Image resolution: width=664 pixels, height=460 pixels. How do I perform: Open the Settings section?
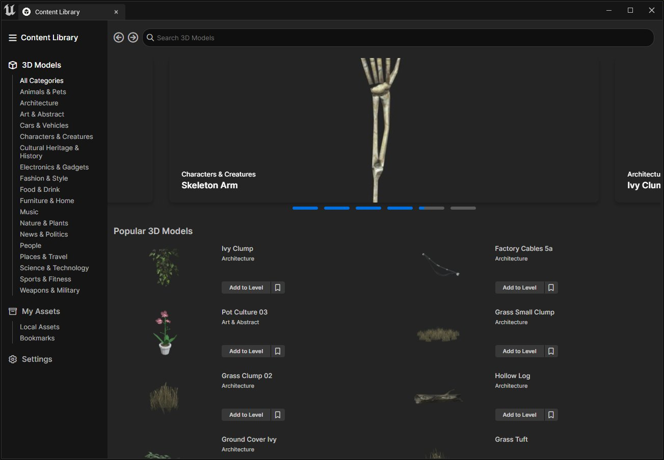pyautogui.click(x=37, y=359)
